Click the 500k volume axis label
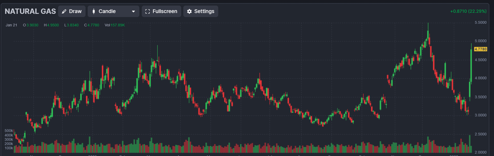 [9, 131]
